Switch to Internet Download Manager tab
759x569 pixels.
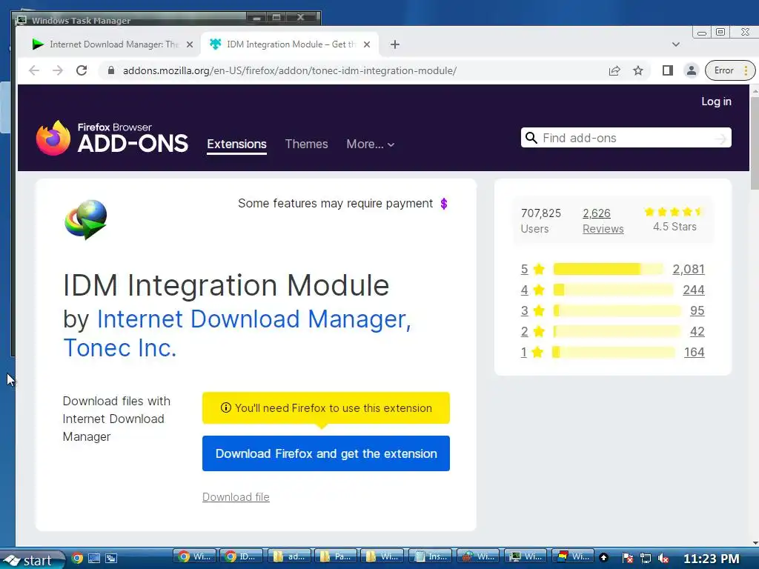tap(113, 44)
